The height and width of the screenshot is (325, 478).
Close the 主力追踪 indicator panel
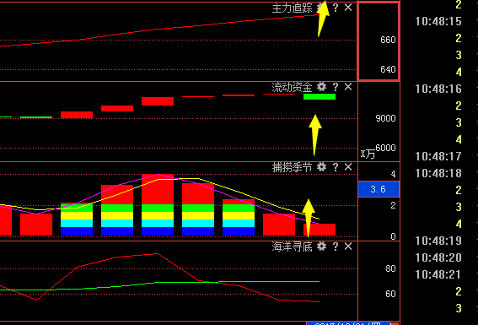pos(348,8)
